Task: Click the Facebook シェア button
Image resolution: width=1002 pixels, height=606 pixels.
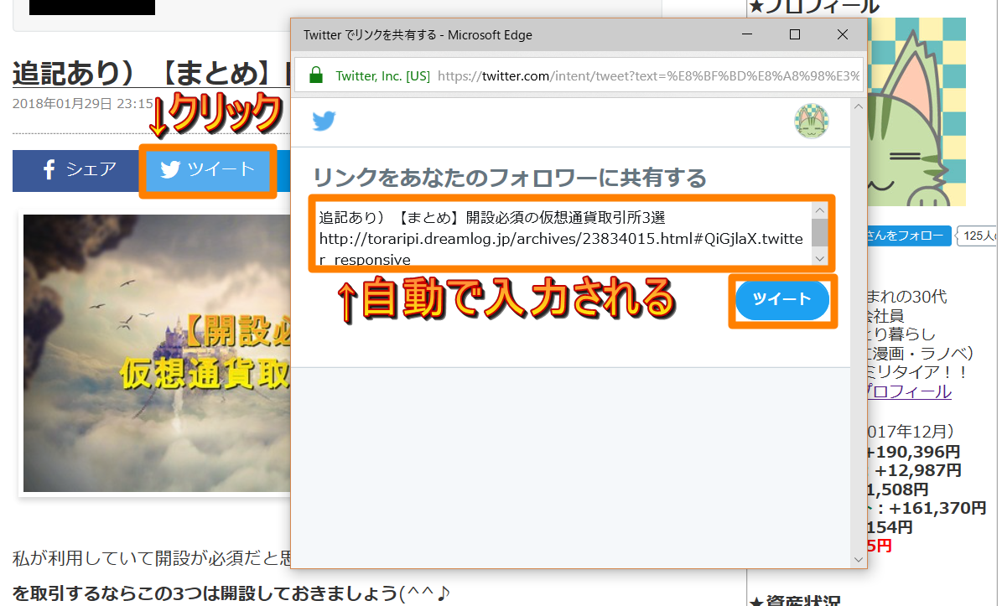Action: click(75, 170)
